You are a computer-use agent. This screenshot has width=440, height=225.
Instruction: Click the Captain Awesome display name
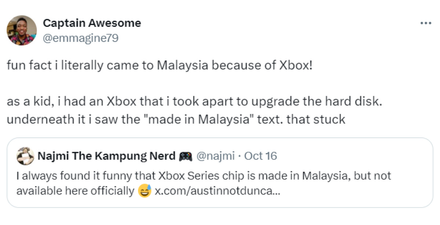tap(92, 23)
